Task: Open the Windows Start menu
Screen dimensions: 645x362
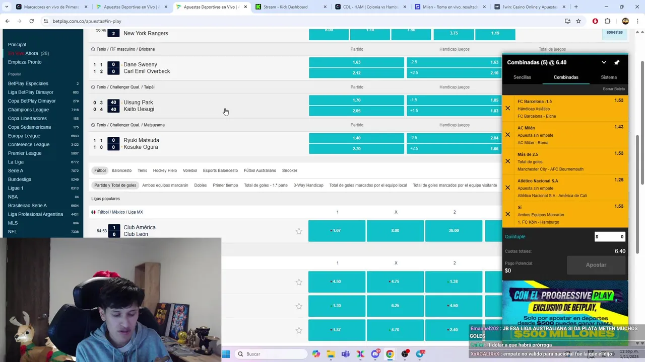Action: point(226,354)
